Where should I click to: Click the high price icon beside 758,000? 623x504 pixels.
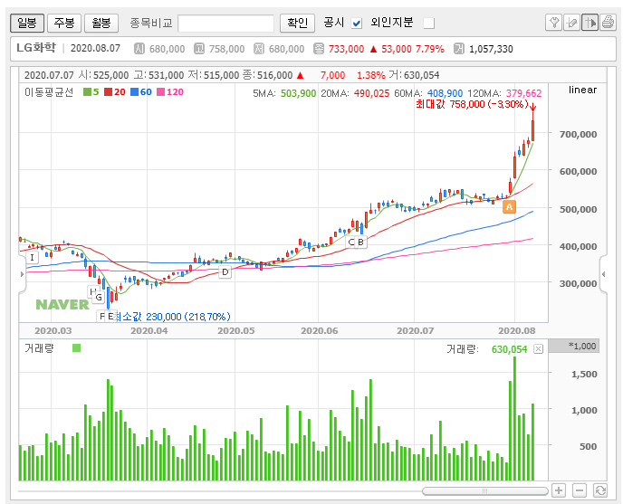(198, 49)
